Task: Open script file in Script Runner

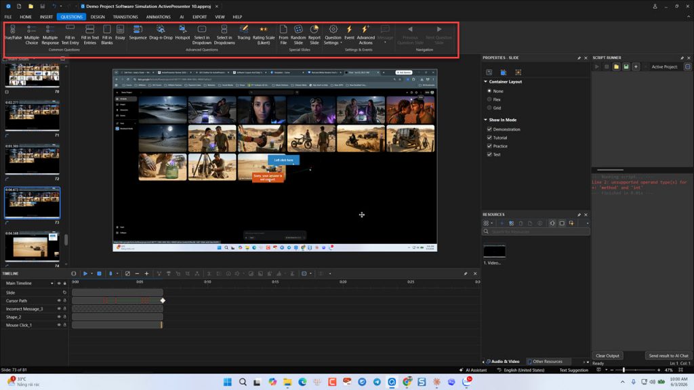Action: coord(616,67)
